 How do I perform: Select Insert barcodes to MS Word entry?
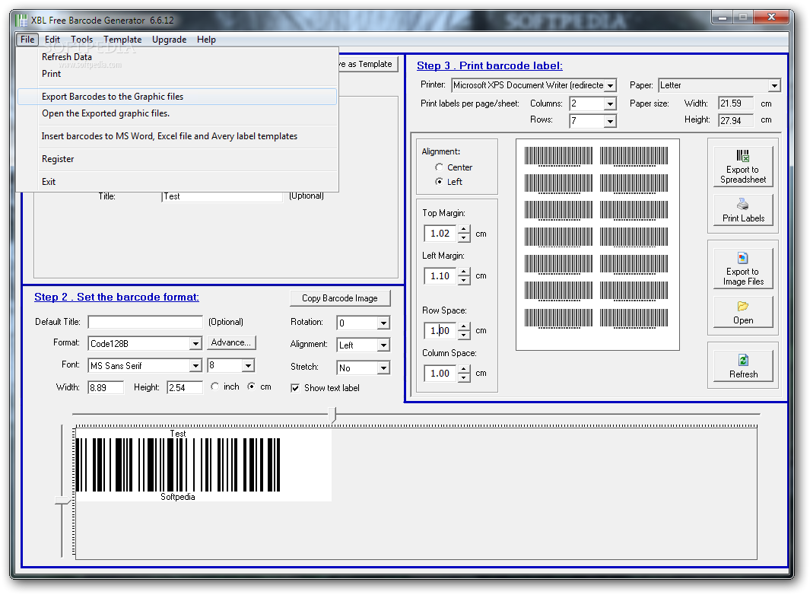point(177,136)
